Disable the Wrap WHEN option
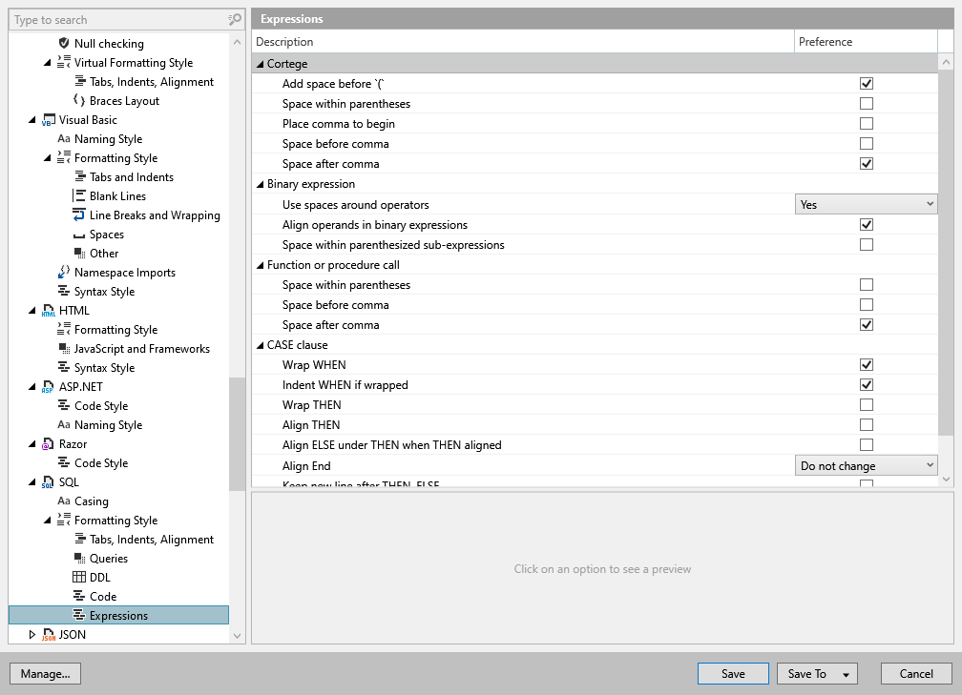The image size is (962, 695). pos(867,364)
